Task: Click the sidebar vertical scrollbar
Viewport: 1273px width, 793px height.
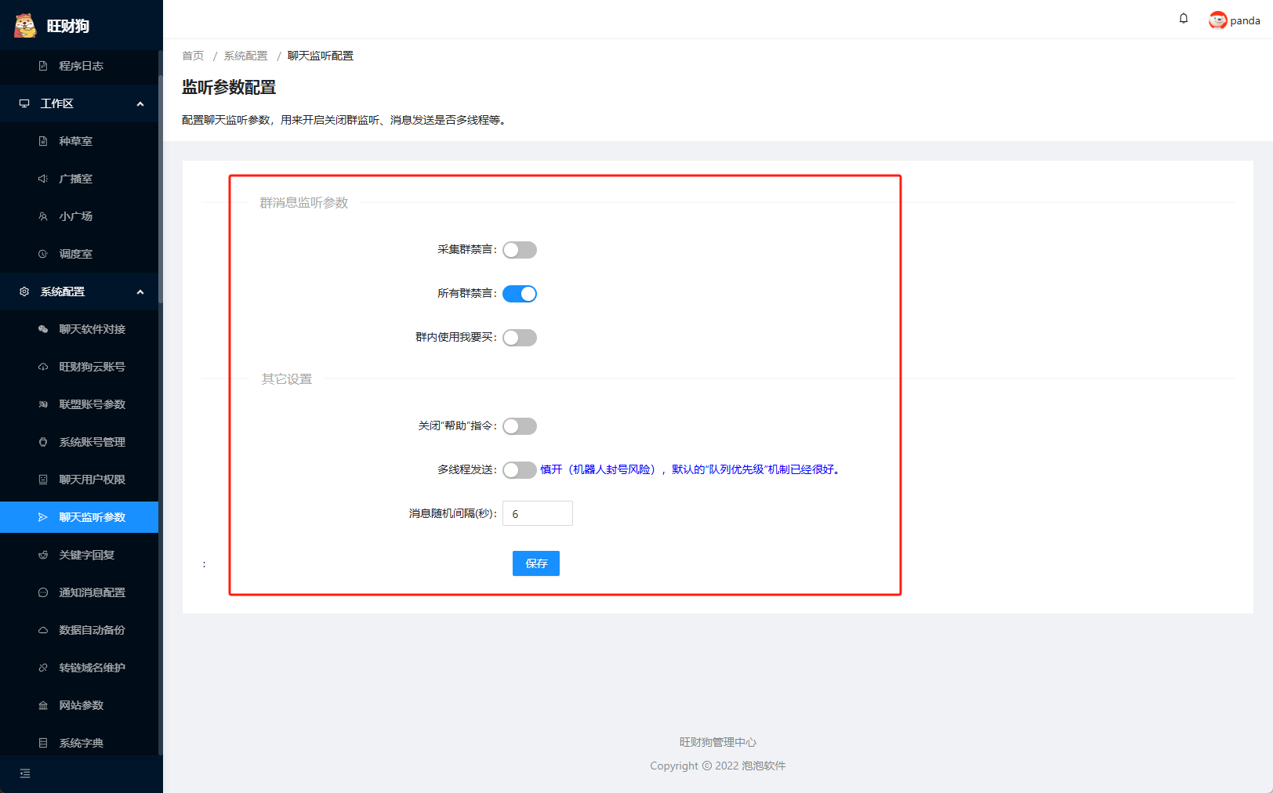Action: pyautogui.click(x=161, y=188)
